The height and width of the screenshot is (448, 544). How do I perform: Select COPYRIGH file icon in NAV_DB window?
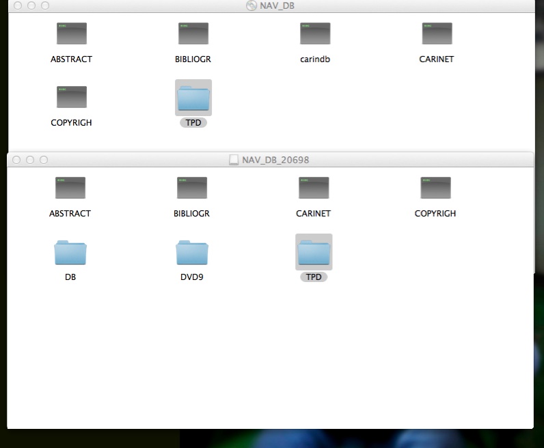(72, 97)
